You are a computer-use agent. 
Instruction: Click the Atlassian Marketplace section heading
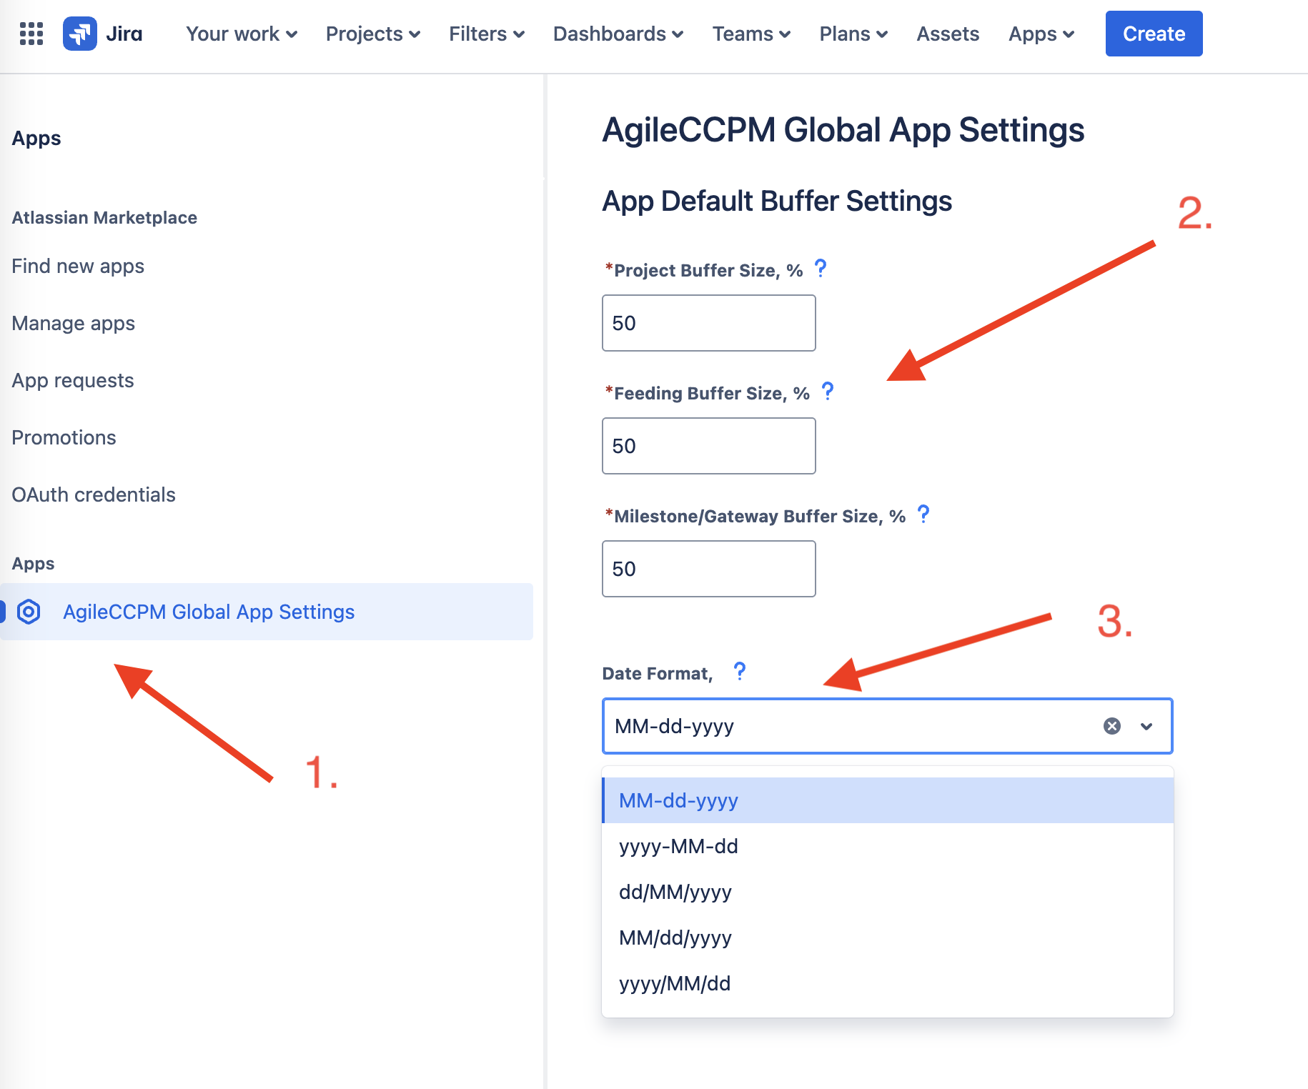pyautogui.click(x=104, y=217)
